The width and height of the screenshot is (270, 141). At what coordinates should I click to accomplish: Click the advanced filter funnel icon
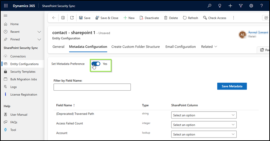240,6
